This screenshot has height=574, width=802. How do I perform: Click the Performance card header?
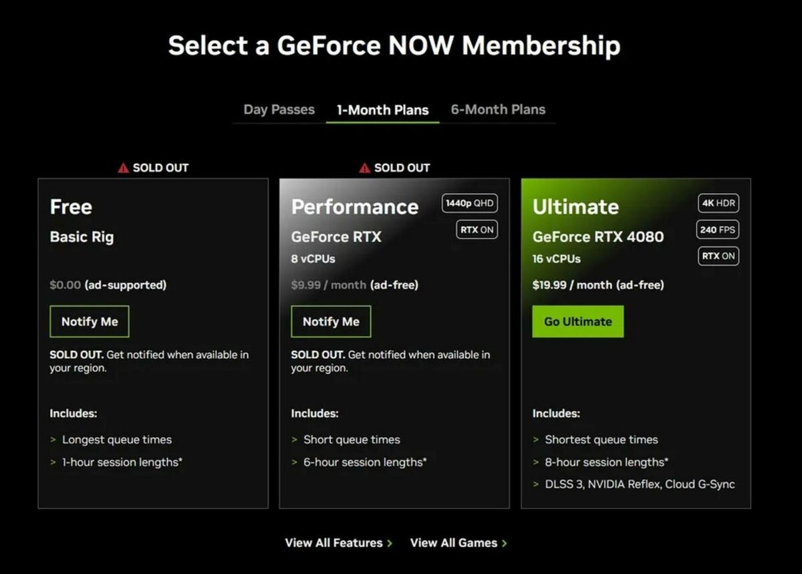(x=355, y=207)
